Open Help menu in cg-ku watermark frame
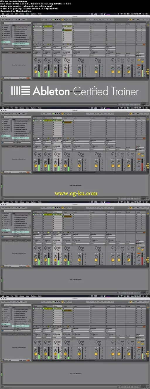 [40, 108]
